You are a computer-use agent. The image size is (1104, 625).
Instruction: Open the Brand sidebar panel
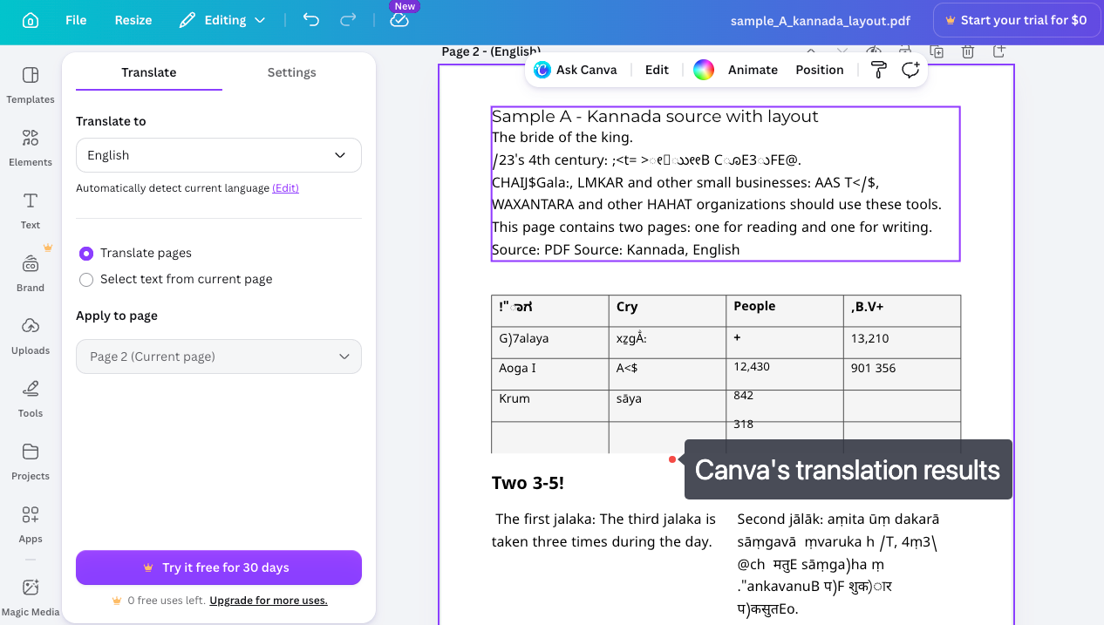tap(31, 273)
